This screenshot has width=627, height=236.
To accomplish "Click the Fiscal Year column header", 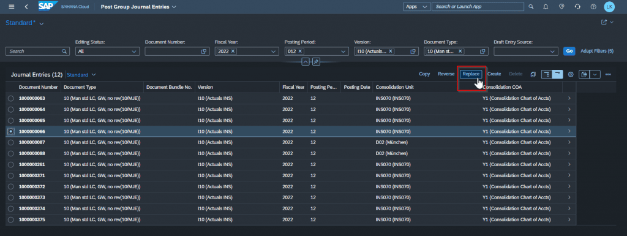I will tap(293, 87).
